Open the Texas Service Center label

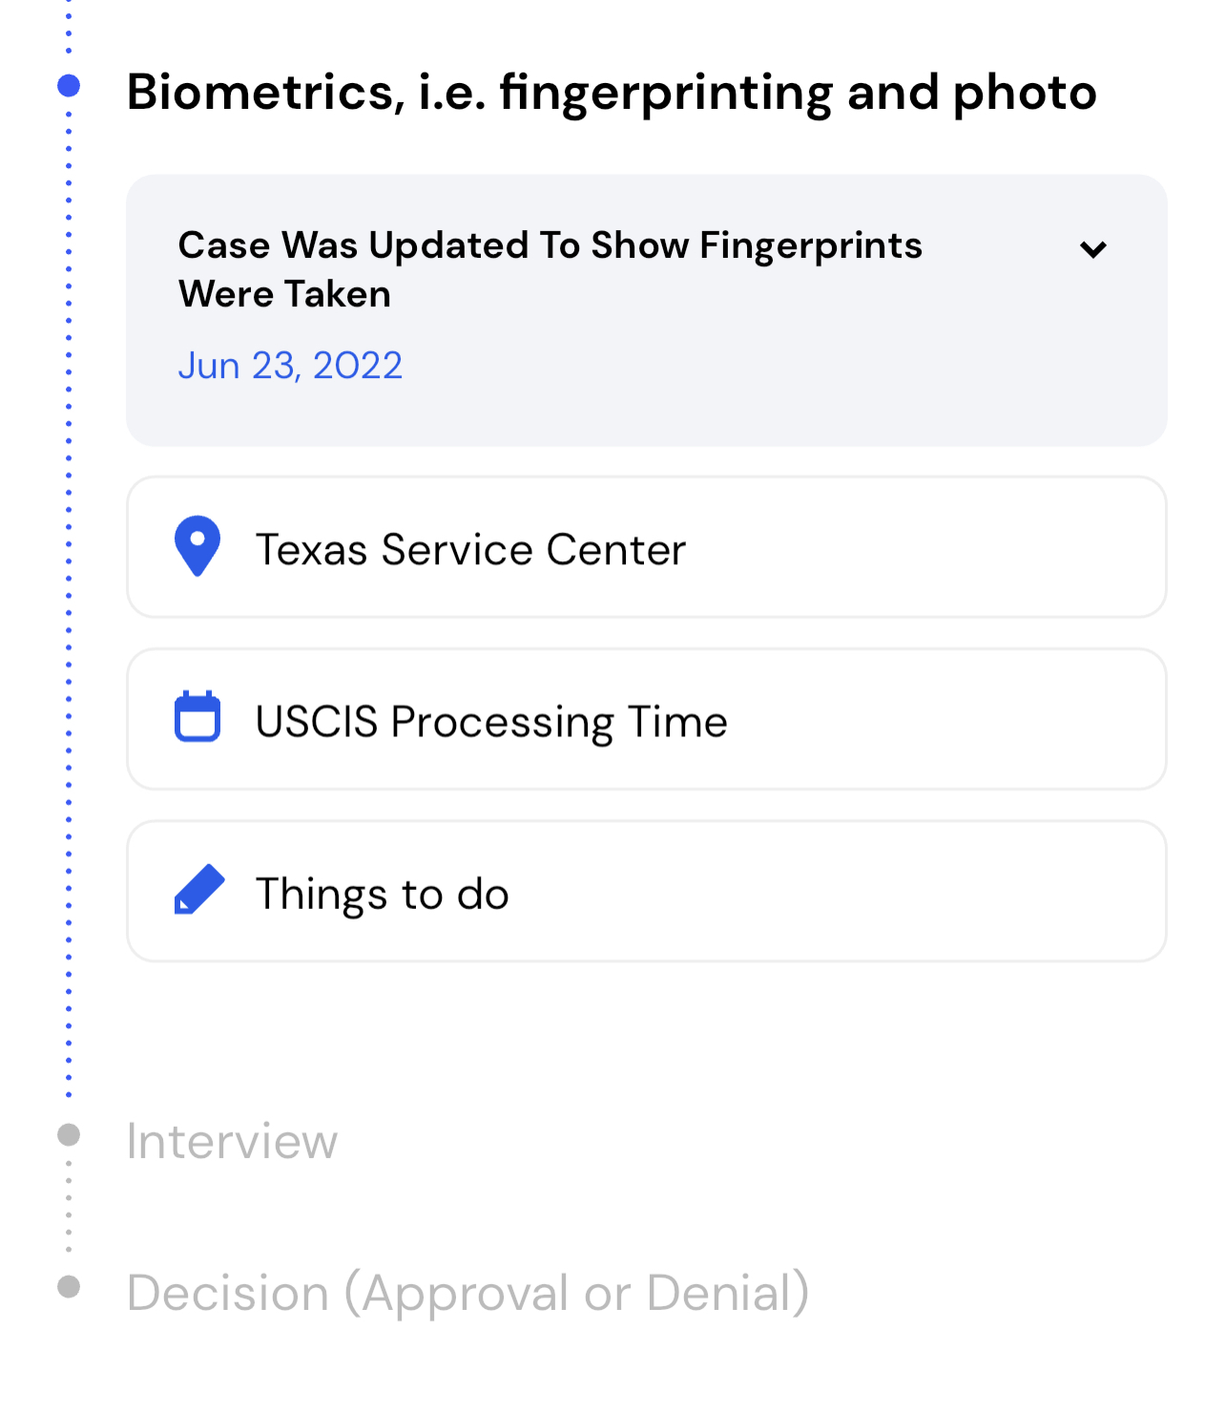tap(470, 550)
